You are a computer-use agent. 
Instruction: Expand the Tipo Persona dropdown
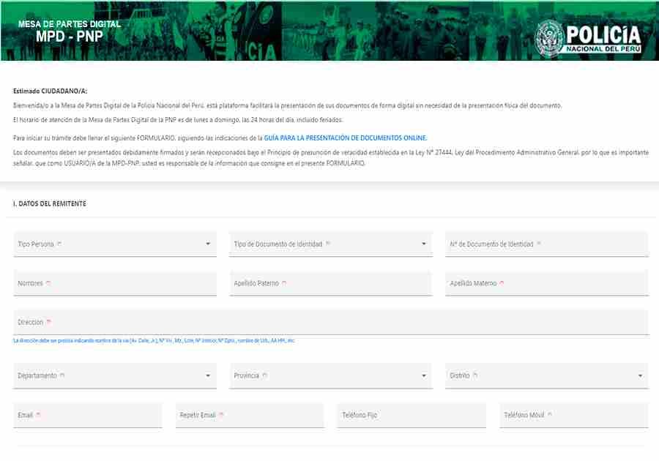115,244
